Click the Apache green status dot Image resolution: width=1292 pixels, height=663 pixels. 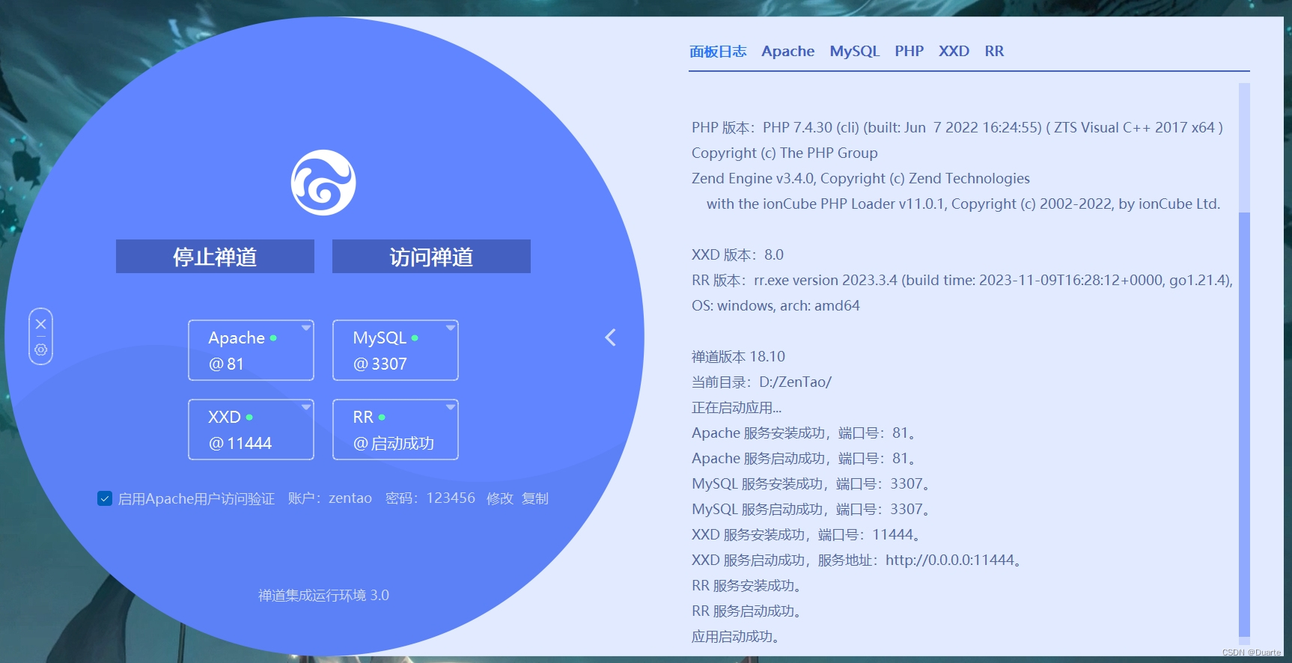pyautogui.click(x=273, y=338)
